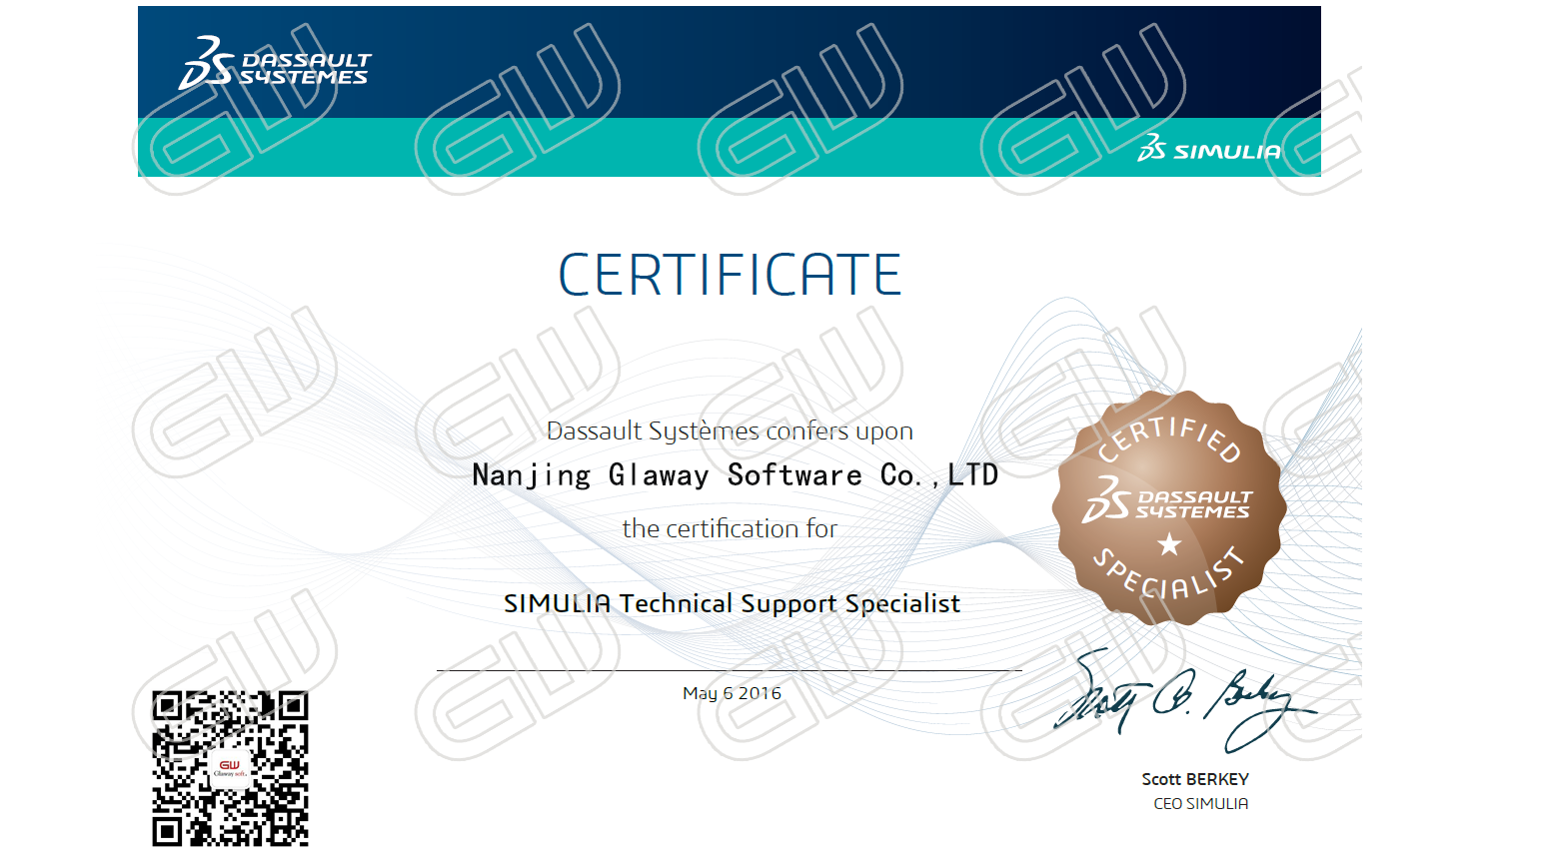
Task: Click the star in the specialist seal
Action: [1169, 544]
